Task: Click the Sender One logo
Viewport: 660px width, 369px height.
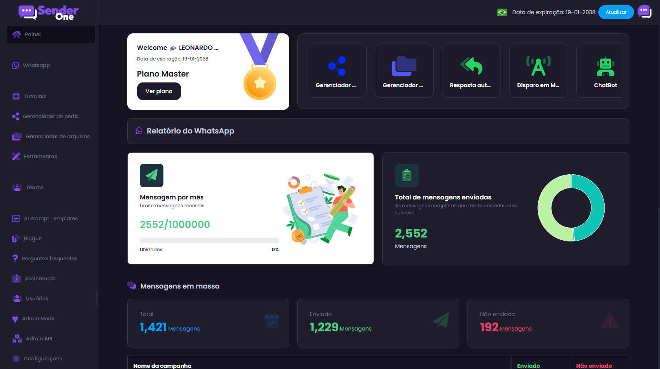Action: (x=48, y=13)
